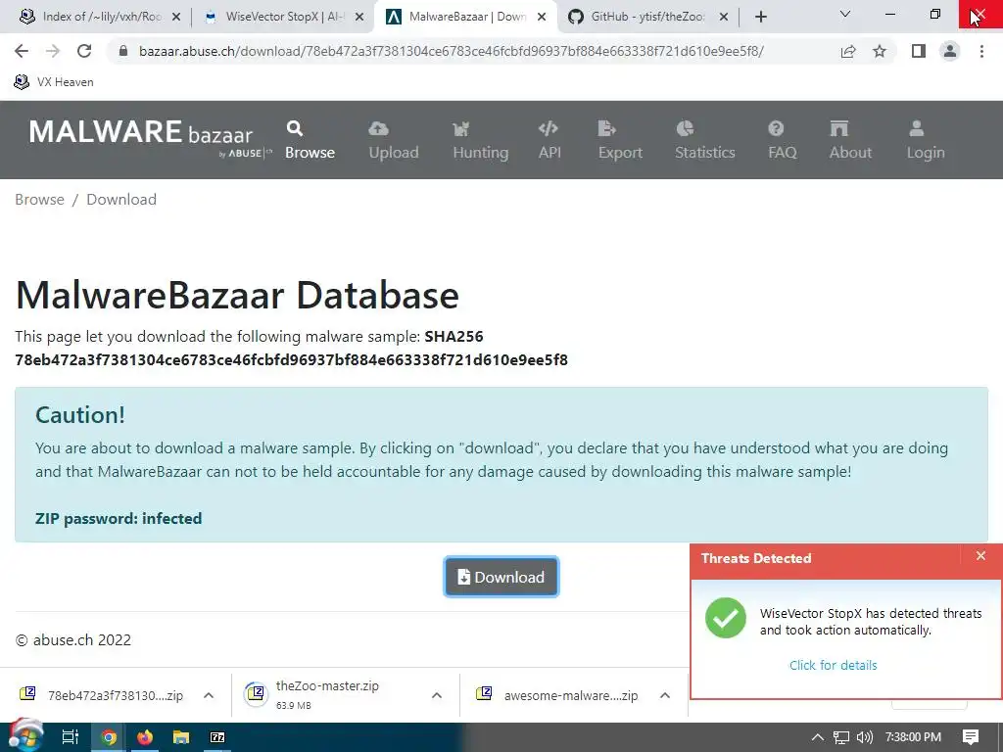The width and height of the screenshot is (1003, 752).
Task: Open the volume tray icon
Action: pos(865,737)
